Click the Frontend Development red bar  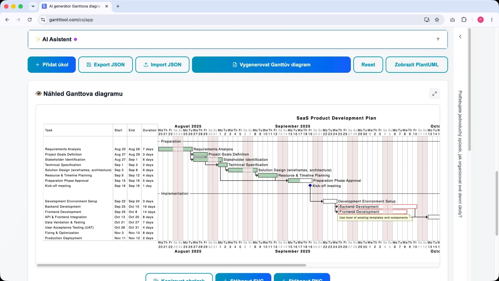(372, 212)
